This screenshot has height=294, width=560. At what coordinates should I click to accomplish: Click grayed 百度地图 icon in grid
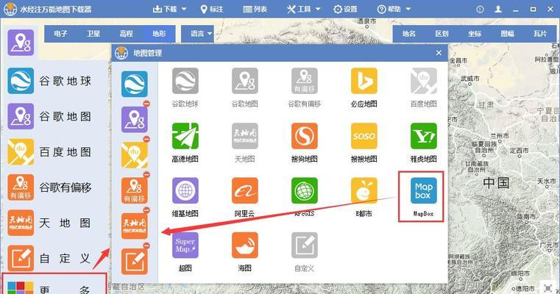[424, 81]
